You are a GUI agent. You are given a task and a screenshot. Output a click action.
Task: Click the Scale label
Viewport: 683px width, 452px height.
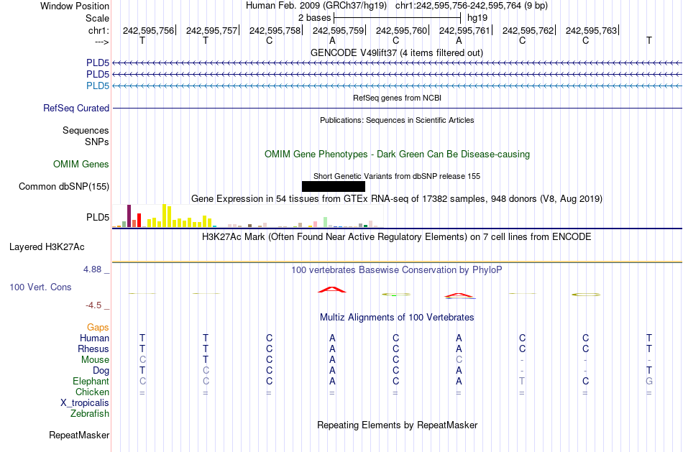point(98,18)
